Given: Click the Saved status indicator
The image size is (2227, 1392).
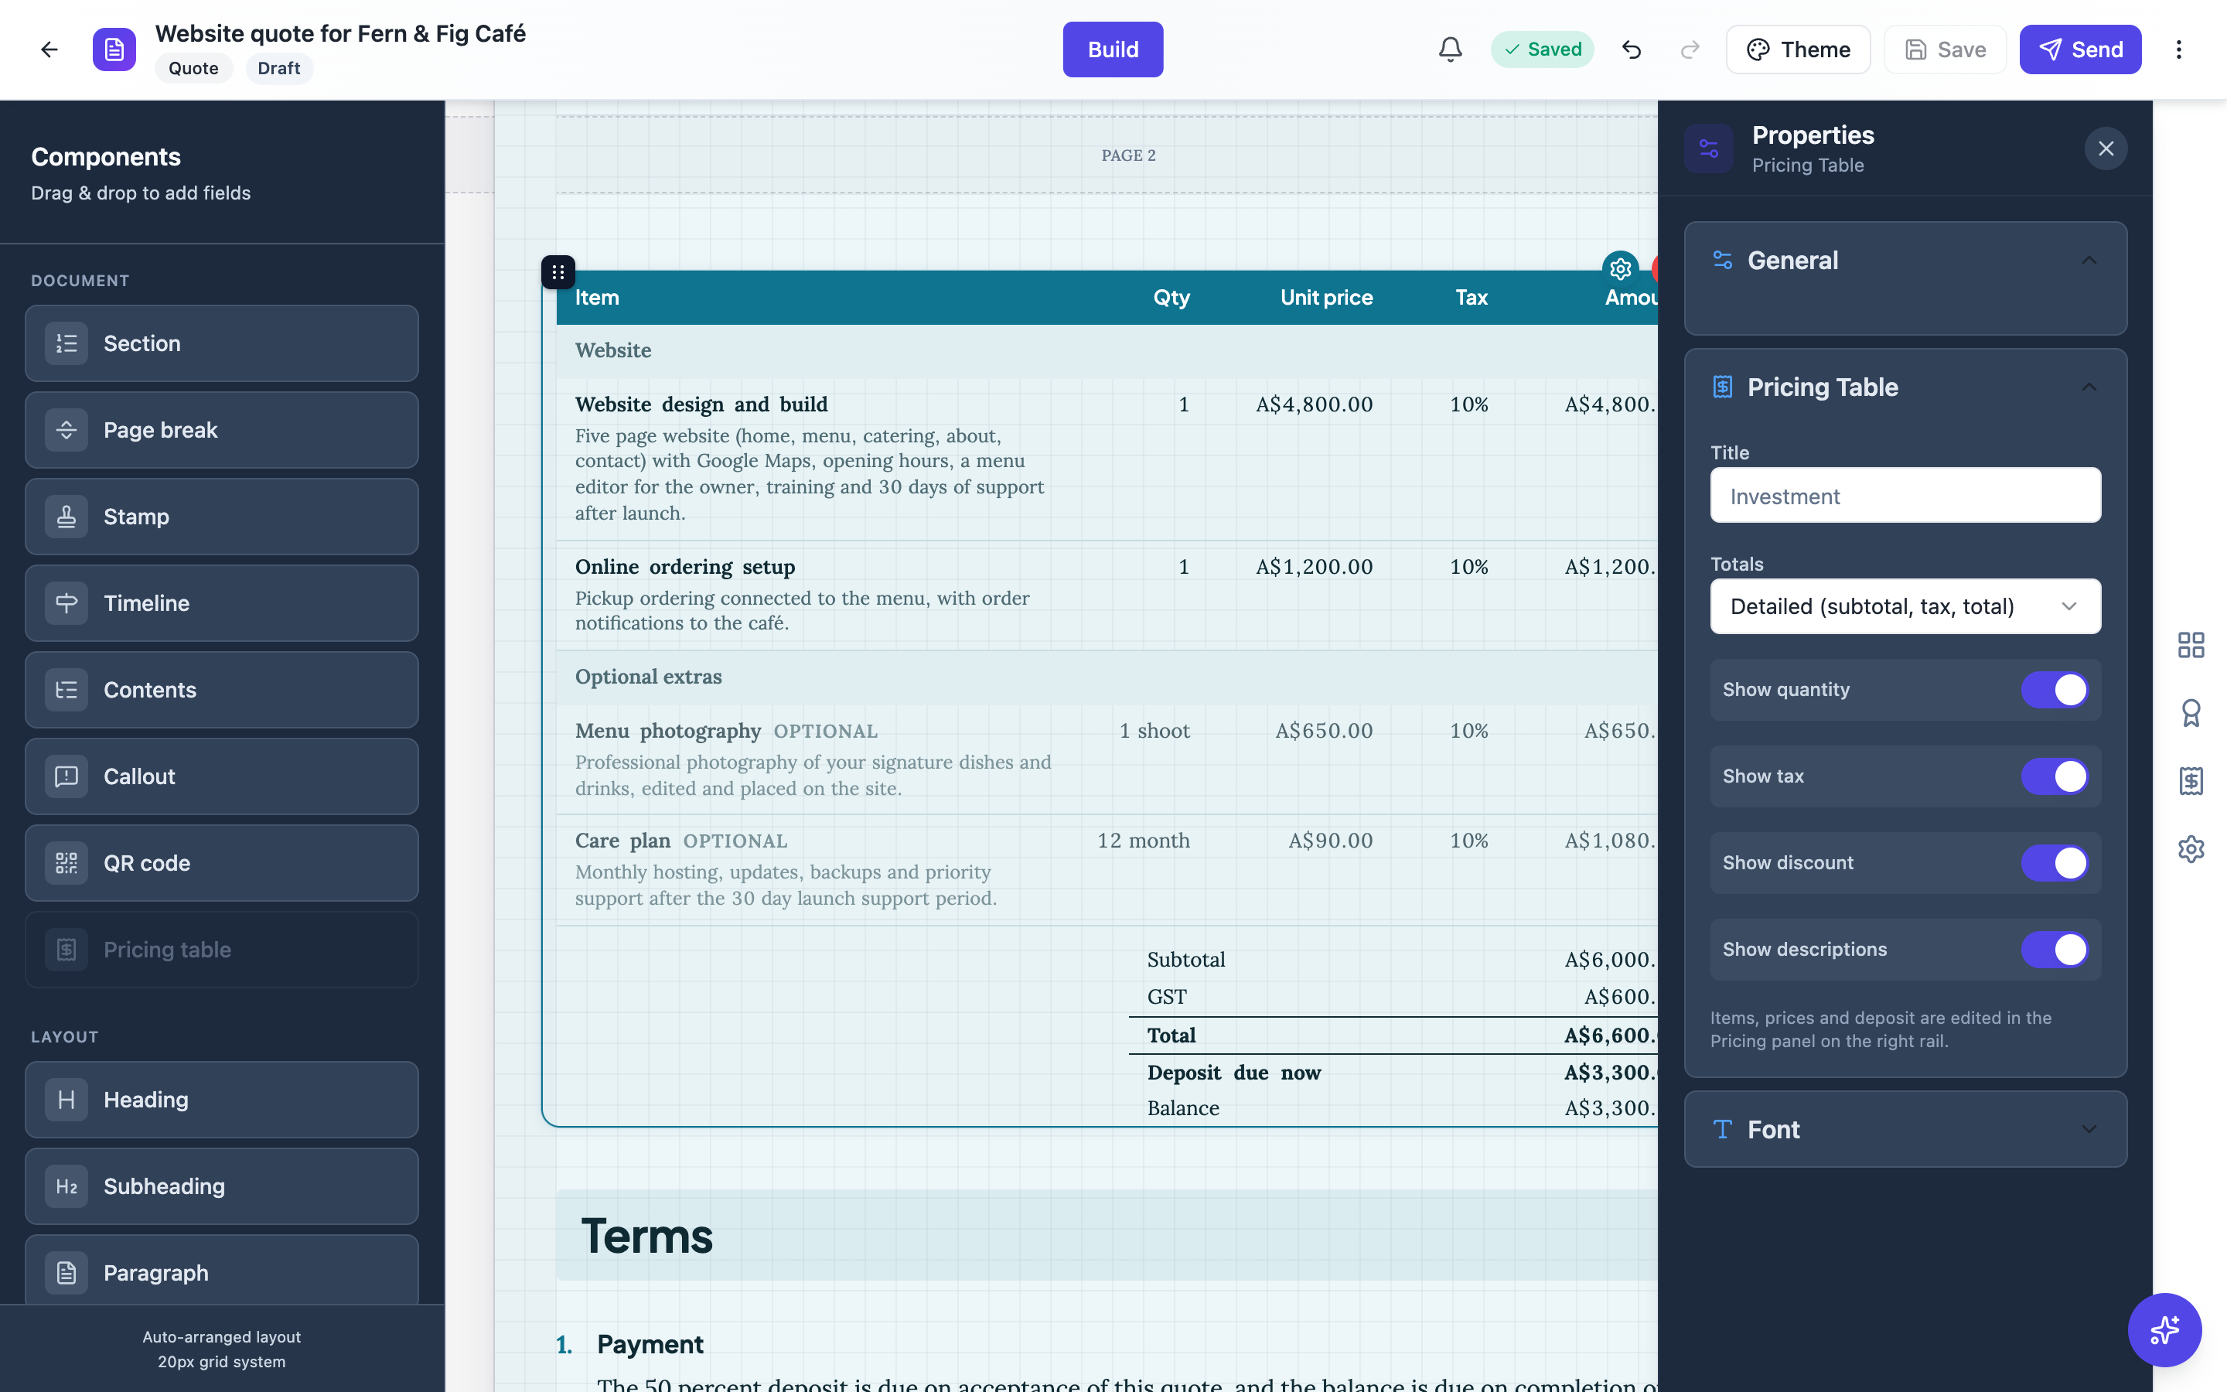Looking at the screenshot, I should [x=1543, y=49].
